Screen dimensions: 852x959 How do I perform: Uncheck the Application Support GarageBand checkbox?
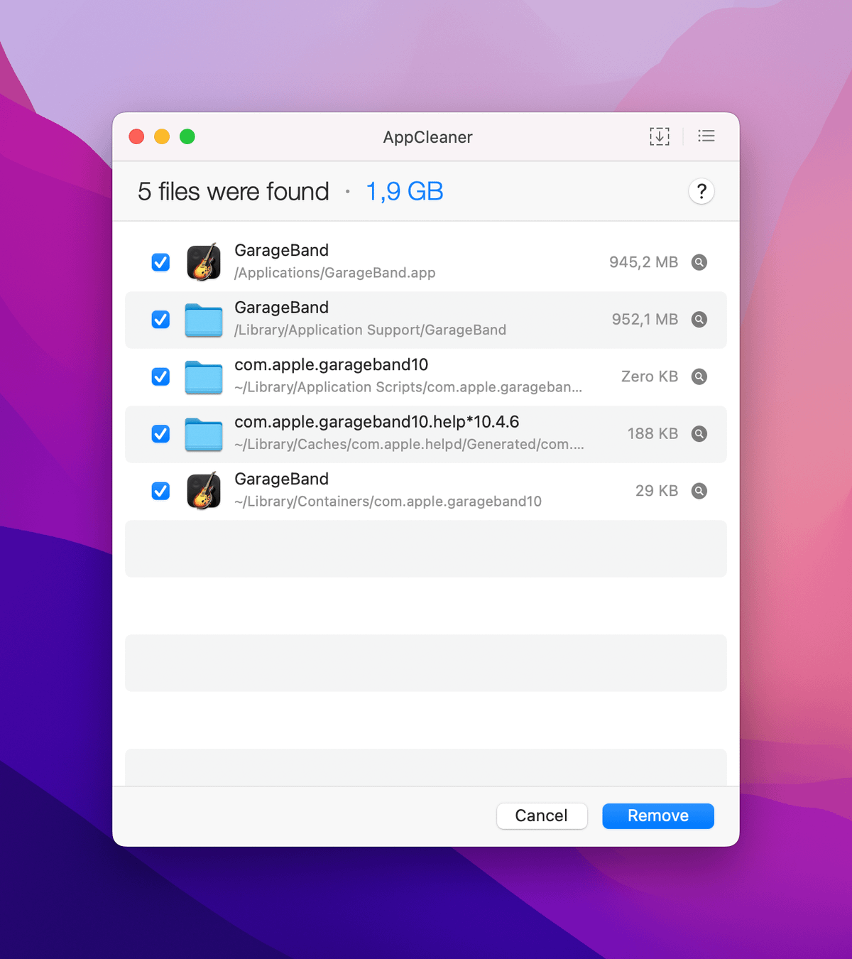(161, 320)
